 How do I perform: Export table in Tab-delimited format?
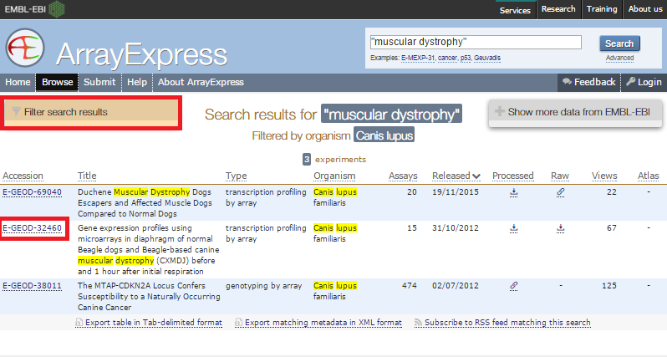(x=154, y=323)
